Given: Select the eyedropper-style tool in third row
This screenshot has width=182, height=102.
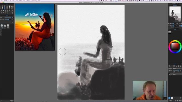Looking at the screenshot, I should (3, 13).
